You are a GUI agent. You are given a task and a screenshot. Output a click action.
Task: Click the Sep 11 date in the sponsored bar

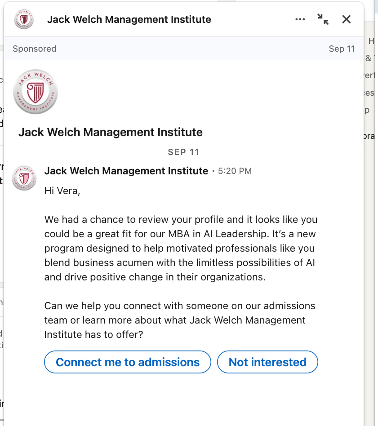click(x=342, y=49)
